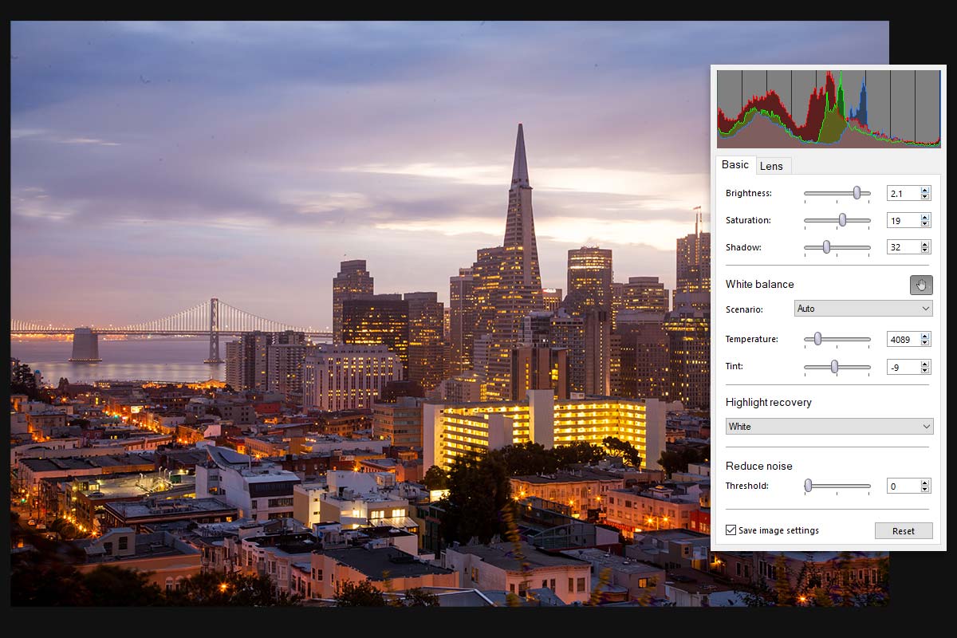The image size is (957, 638).
Task: Increase Temperature with the up stepper arrow
Action: pos(925,337)
